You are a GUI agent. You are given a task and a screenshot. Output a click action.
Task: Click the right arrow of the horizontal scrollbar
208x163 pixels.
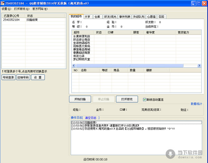(x=199, y=66)
